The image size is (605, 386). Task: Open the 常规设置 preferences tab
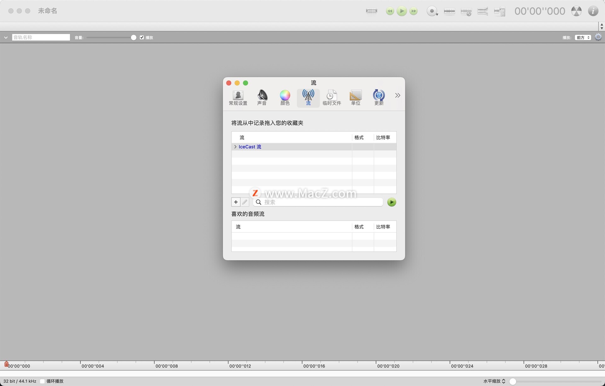[238, 98]
